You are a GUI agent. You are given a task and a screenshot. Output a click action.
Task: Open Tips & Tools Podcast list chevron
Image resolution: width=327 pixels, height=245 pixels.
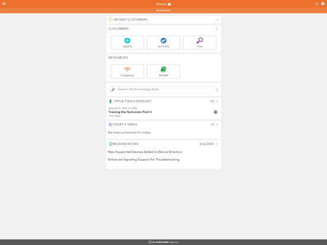point(217,101)
